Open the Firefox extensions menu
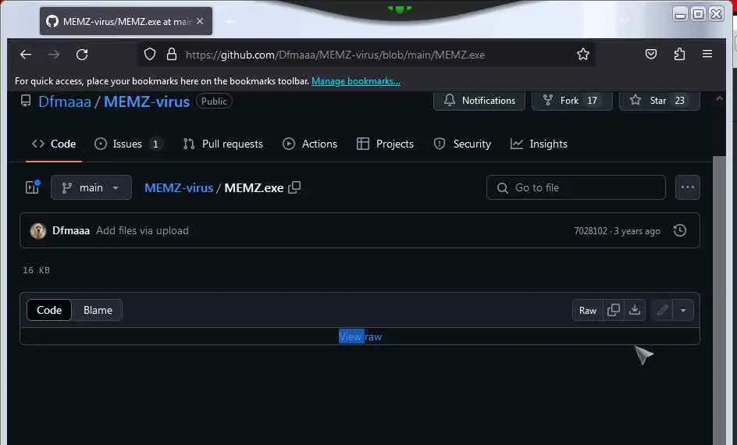This screenshot has width=737, height=445. [x=679, y=54]
